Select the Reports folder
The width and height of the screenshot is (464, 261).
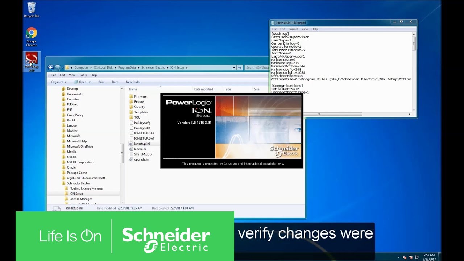coord(137,101)
